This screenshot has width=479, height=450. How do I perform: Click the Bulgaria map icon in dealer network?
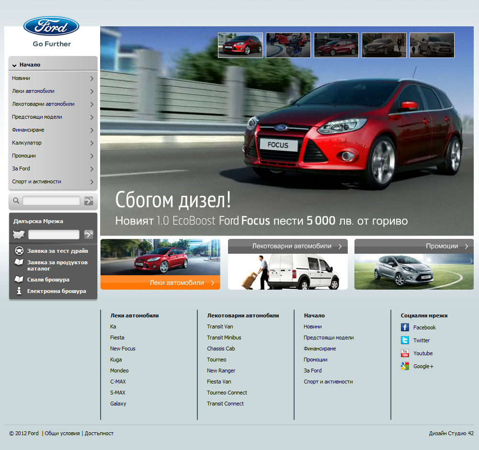(19, 235)
